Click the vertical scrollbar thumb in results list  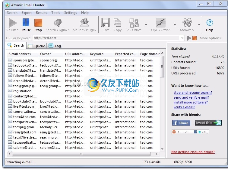pos(162,67)
